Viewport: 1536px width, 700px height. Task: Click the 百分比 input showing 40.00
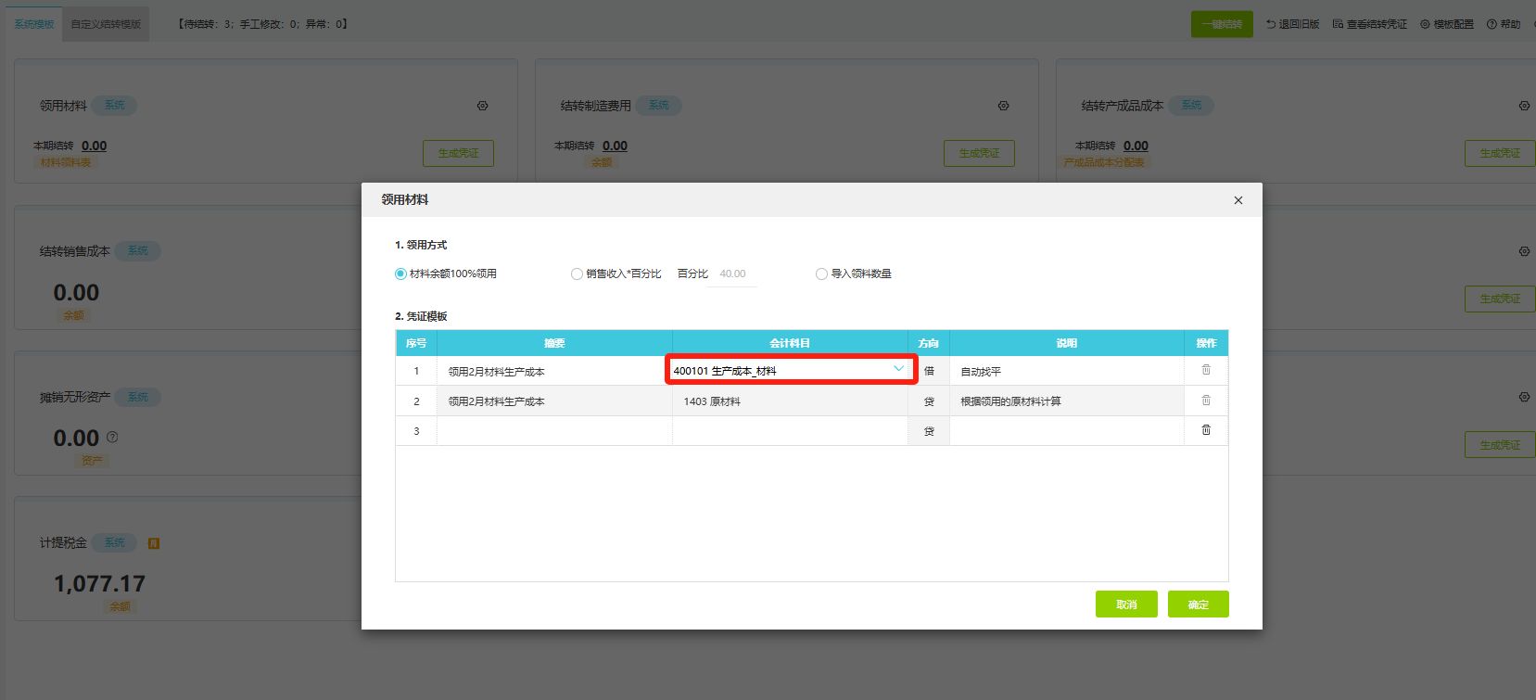(x=731, y=274)
